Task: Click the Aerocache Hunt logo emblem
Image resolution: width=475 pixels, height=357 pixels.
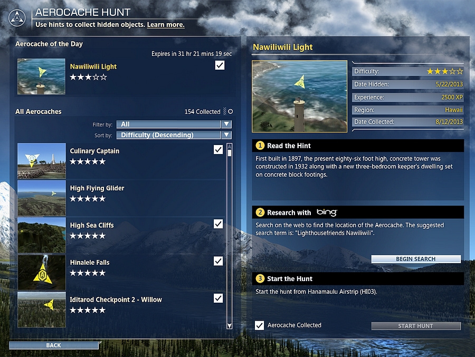Action: click(x=17, y=18)
